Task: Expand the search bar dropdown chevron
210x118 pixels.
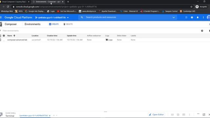Action: pos(174,17)
